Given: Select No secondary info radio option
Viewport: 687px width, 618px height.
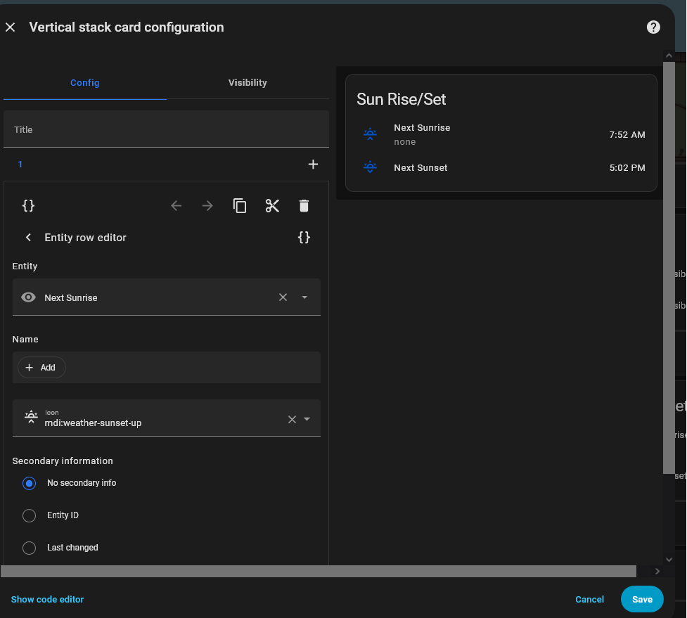Looking at the screenshot, I should tap(29, 484).
